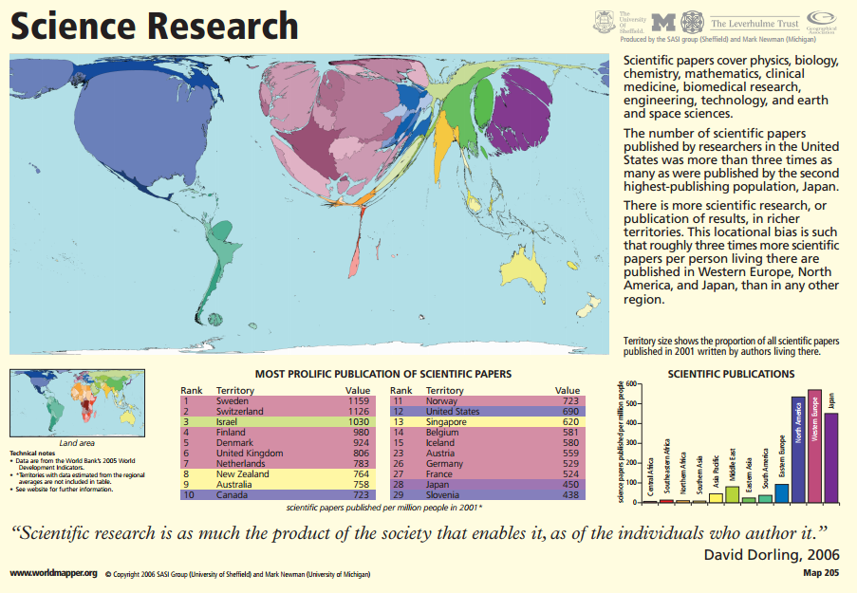This screenshot has height=593, width=857.
Task: Click the Western Europe bar in chart
Action: 814,446
